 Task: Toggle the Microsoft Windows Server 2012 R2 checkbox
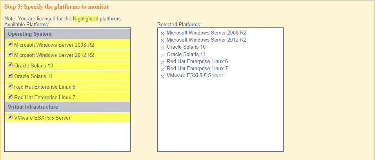click(x=10, y=55)
